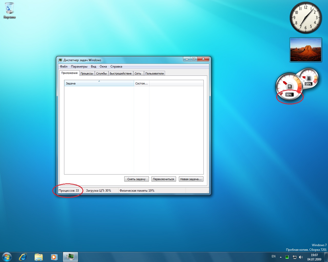Viewport: 328px width, 262px height.
Task: Click the EN language indicator
Action: coord(273,256)
